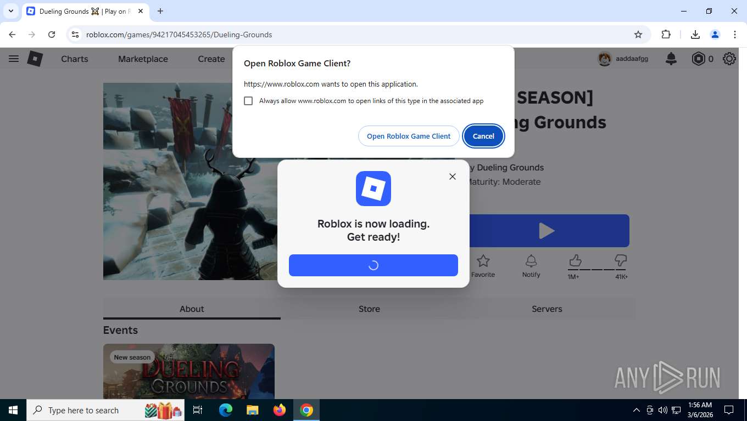
Task: Switch to the Servers tab
Action: click(x=547, y=309)
